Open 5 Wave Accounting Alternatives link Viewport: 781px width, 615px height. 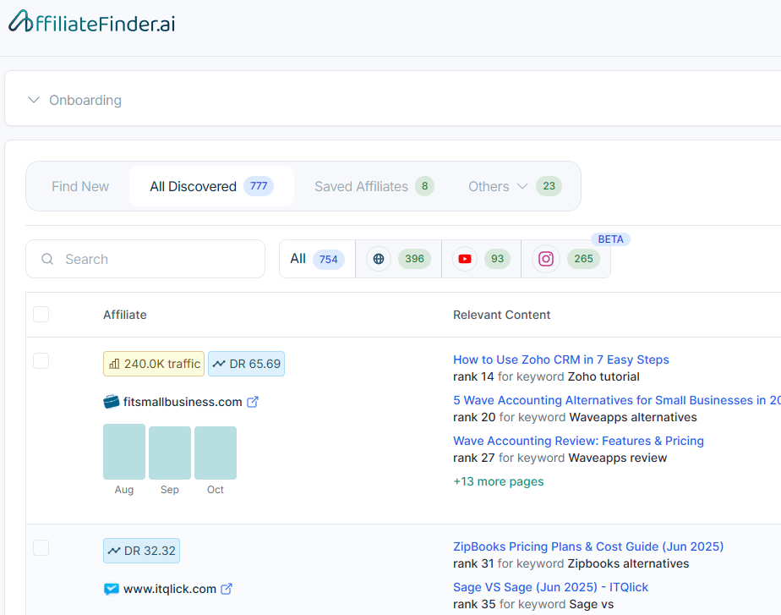click(x=617, y=400)
